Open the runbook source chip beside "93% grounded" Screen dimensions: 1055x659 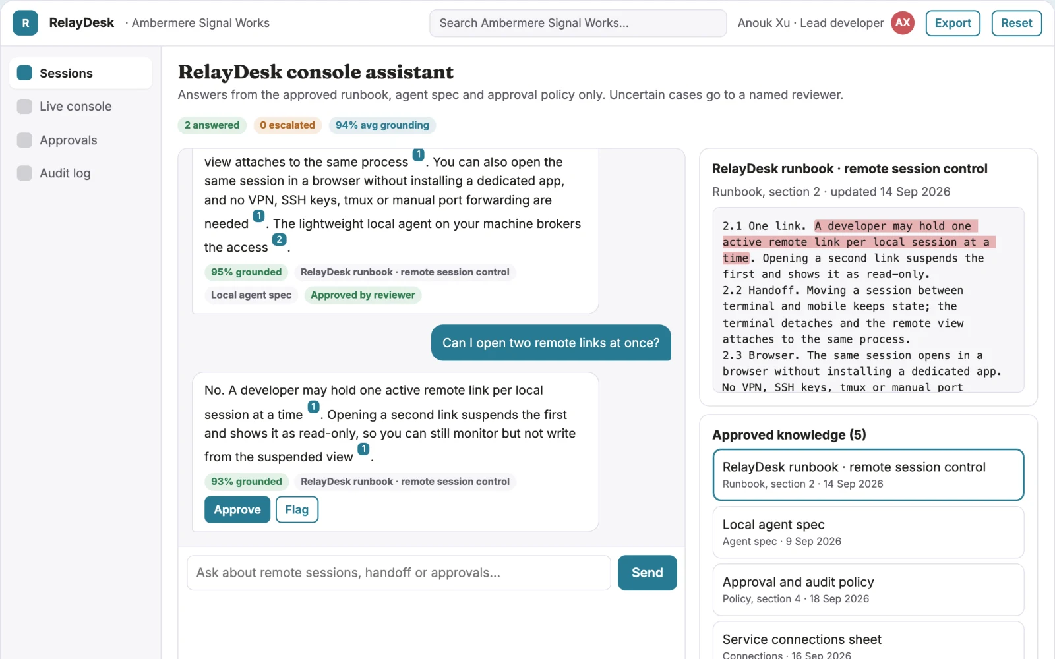point(405,482)
